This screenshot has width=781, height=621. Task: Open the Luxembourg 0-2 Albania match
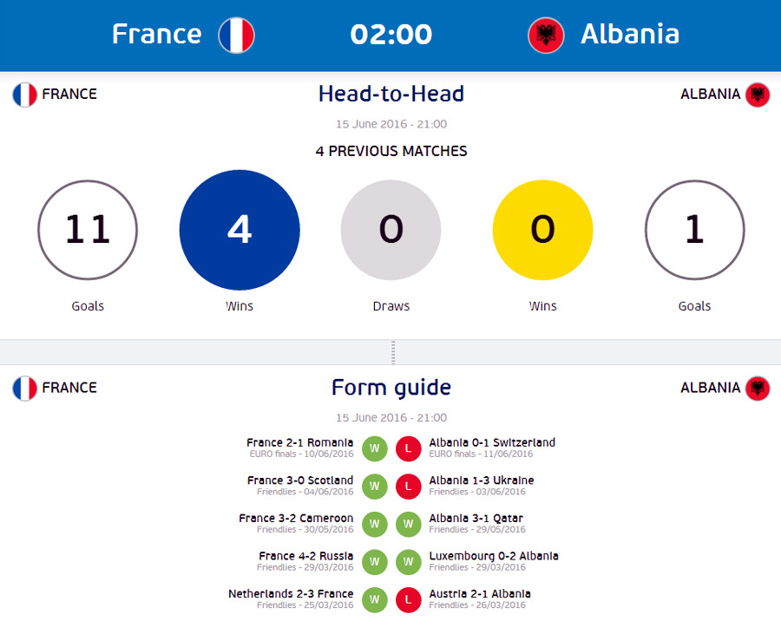pyautogui.click(x=494, y=556)
